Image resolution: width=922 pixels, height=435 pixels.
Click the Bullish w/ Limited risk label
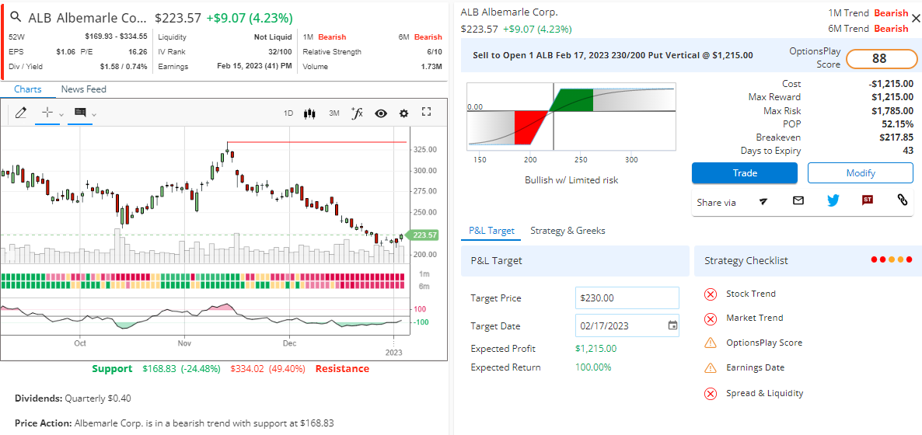(571, 180)
